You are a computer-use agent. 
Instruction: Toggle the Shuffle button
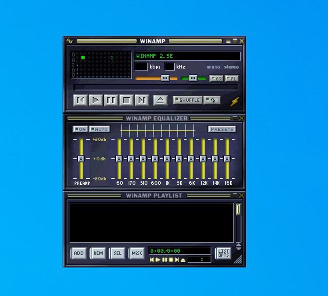coord(187,100)
